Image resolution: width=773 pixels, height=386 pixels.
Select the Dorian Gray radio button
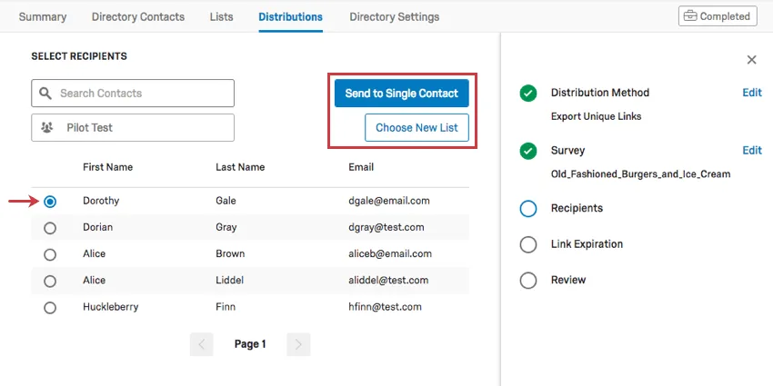coord(50,228)
